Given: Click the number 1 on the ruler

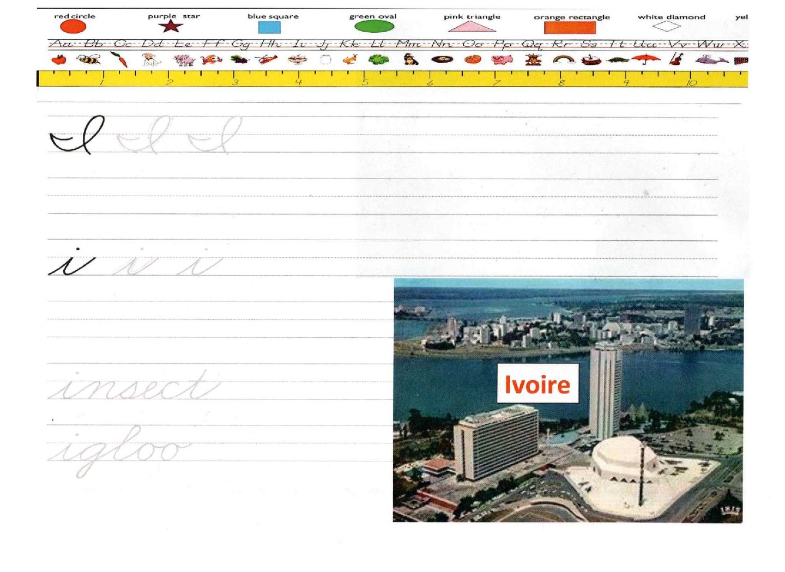Looking at the screenshot, I should pos(102,82).
